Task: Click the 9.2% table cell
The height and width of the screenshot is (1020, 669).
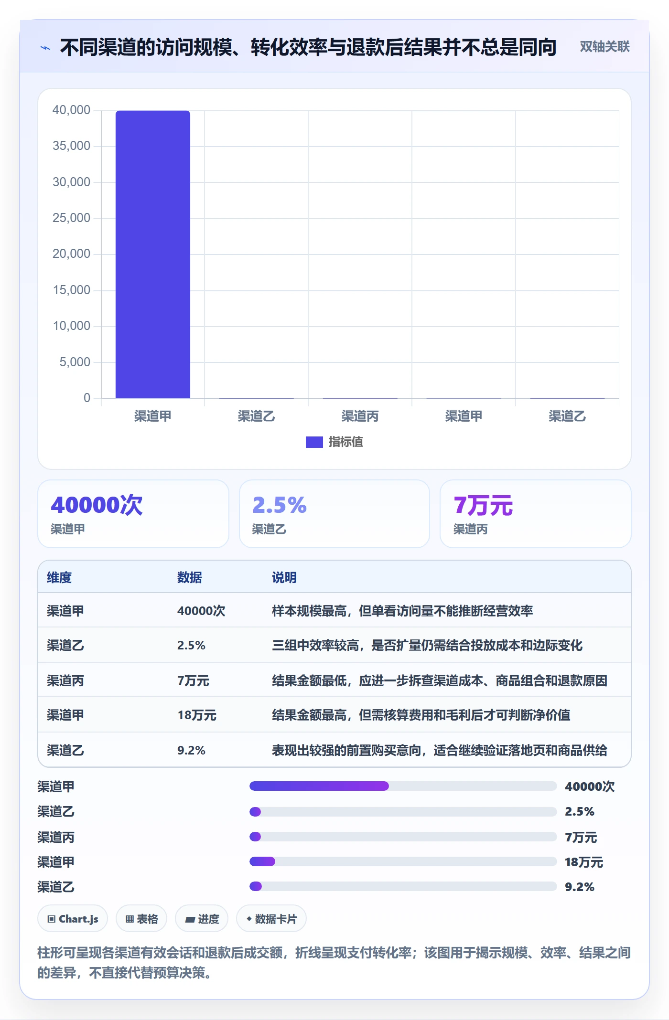Action: [x=191, y=750]
